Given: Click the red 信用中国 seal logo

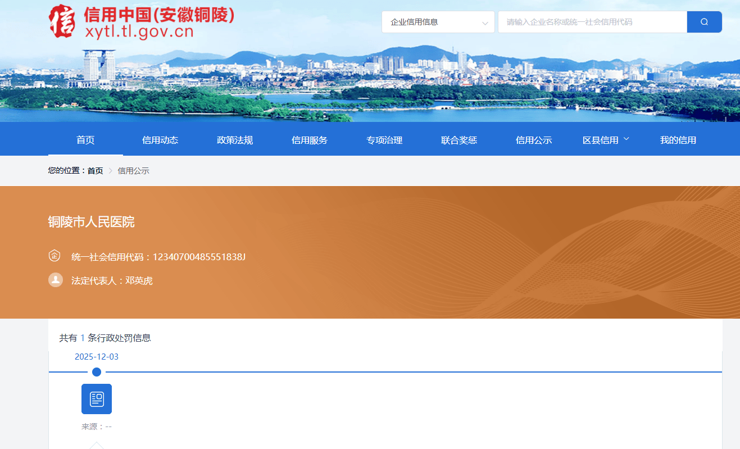Looking at the screenshot, I should [x=62, y=21].
